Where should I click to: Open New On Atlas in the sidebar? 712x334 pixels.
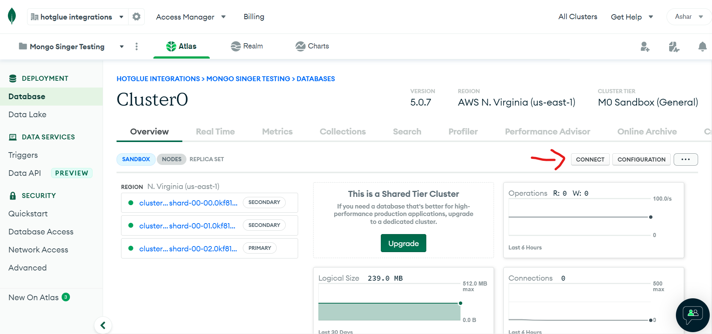[x=33, y=298]
